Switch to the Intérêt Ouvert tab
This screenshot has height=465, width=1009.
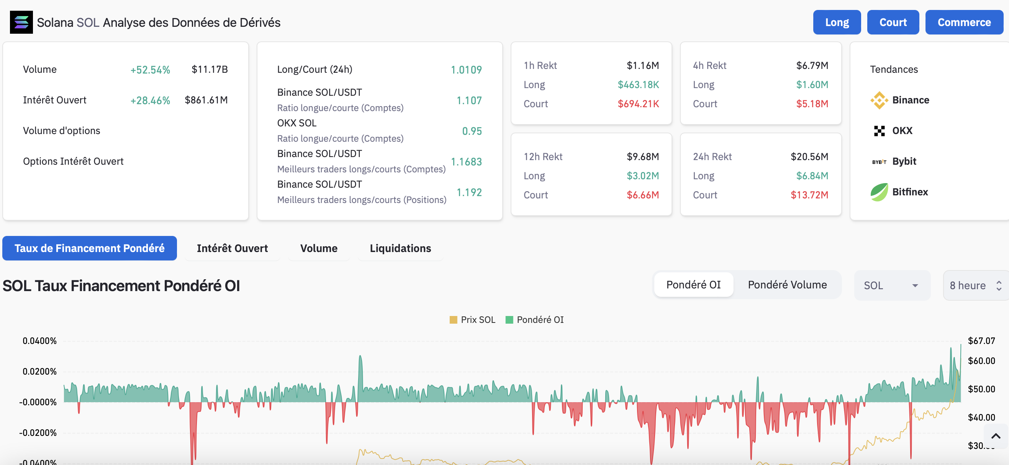tap(232, 248)
